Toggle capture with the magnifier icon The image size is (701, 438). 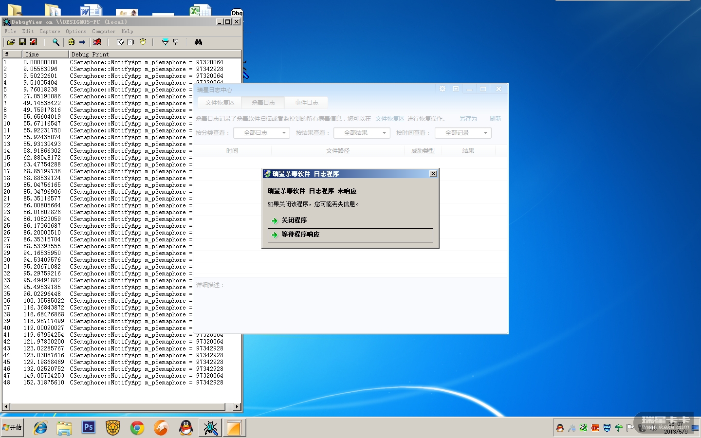pyautogui.click(x=56, y=42)
